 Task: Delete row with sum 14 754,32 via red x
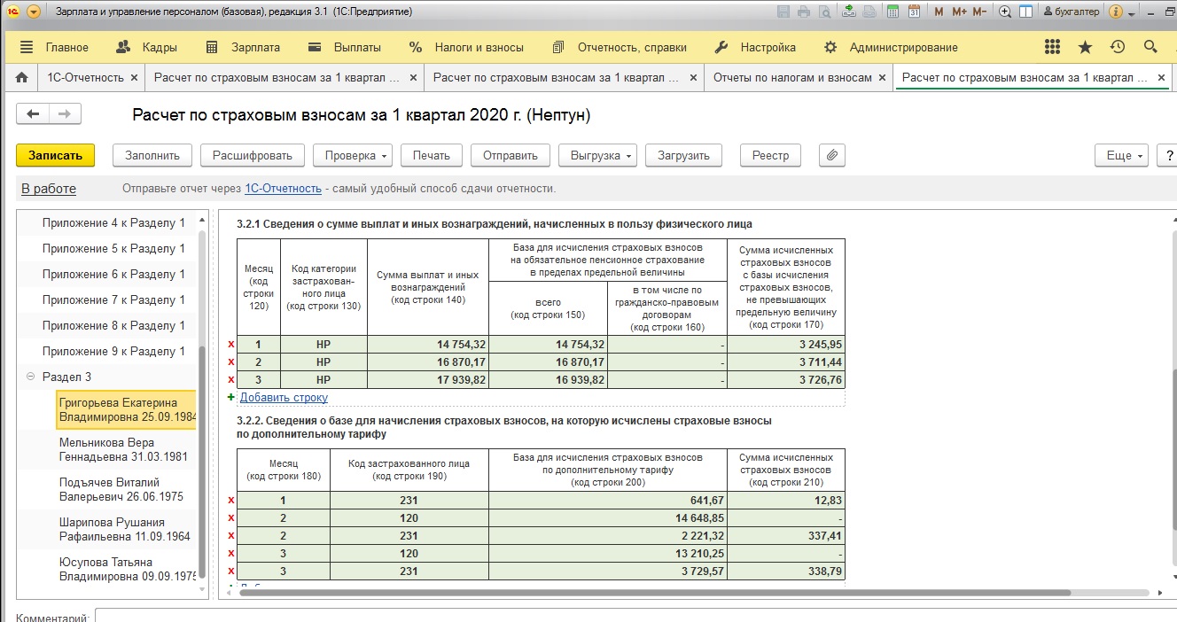tap(231, 345)
